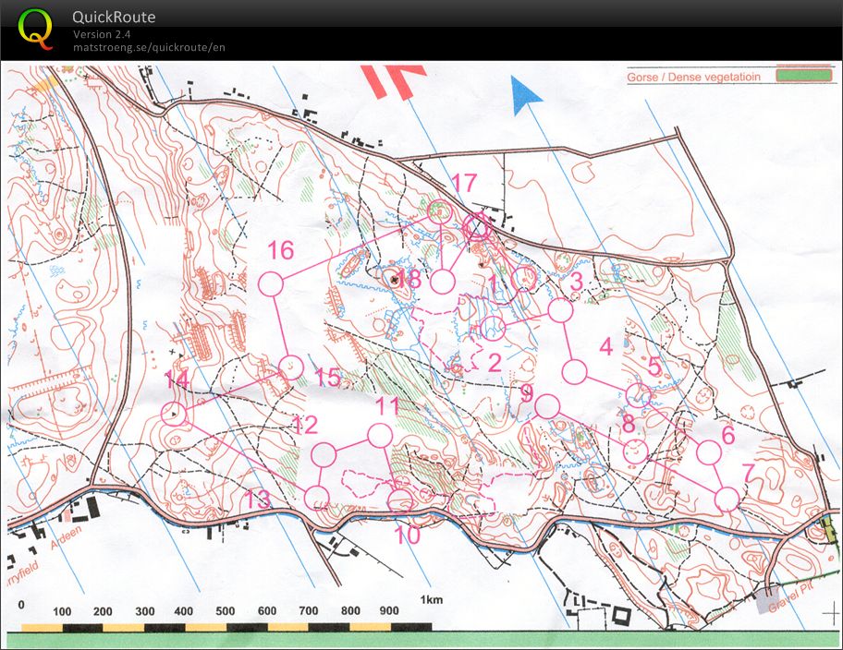The width and height of the screenshot is (843, 650).
Task: Click control number 10 label
Action: pyautogui.click(x=407, y=536)
